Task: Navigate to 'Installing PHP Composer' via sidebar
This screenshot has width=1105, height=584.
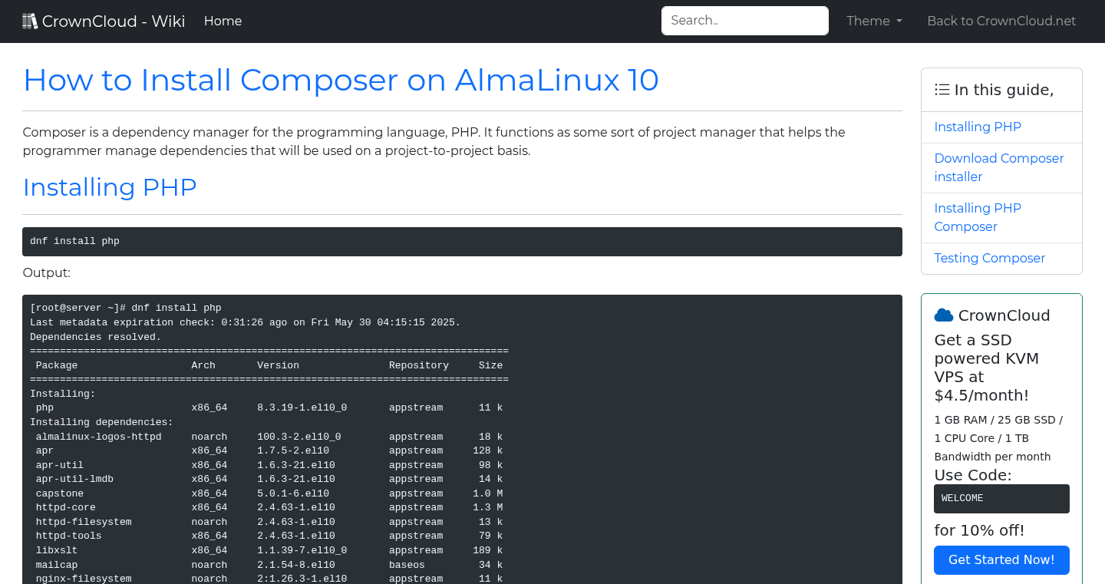Action: (978, 217)
